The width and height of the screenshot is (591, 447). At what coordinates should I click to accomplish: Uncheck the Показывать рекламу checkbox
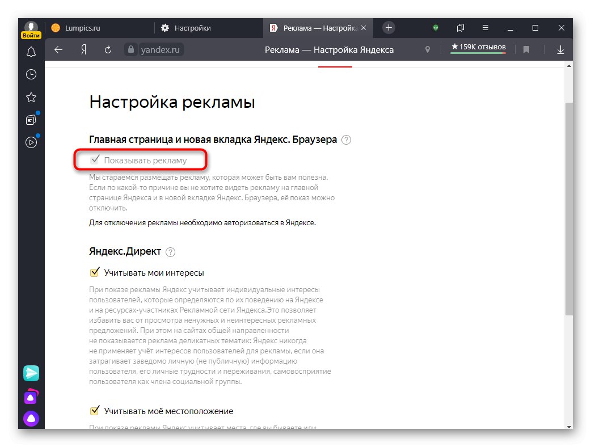click(x=96, y=159)
